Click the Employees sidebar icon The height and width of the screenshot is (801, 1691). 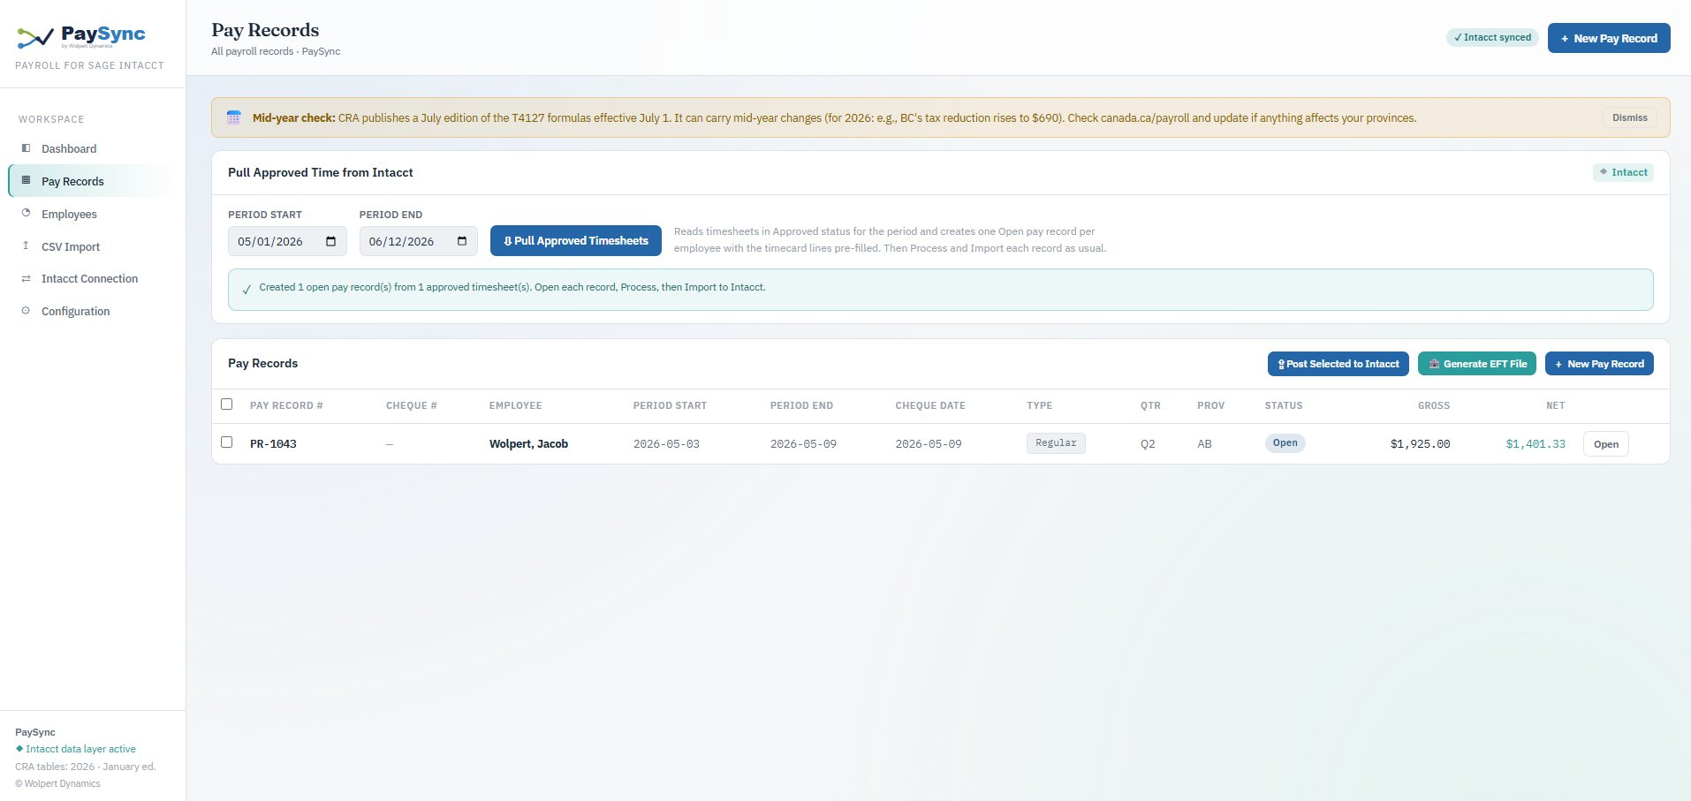(26, 213)
